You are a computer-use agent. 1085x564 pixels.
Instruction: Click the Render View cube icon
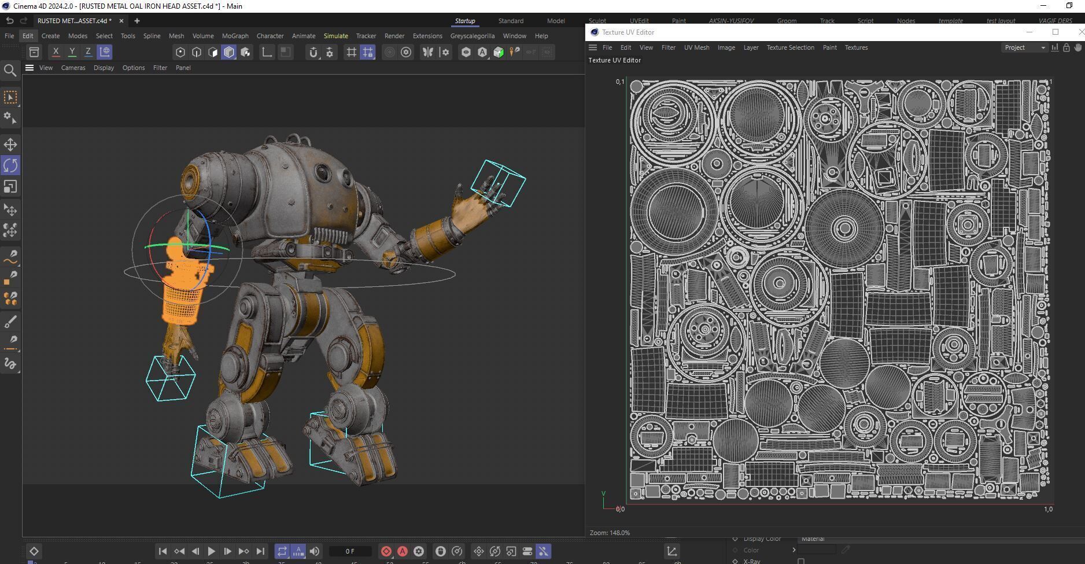pos(498,52)
